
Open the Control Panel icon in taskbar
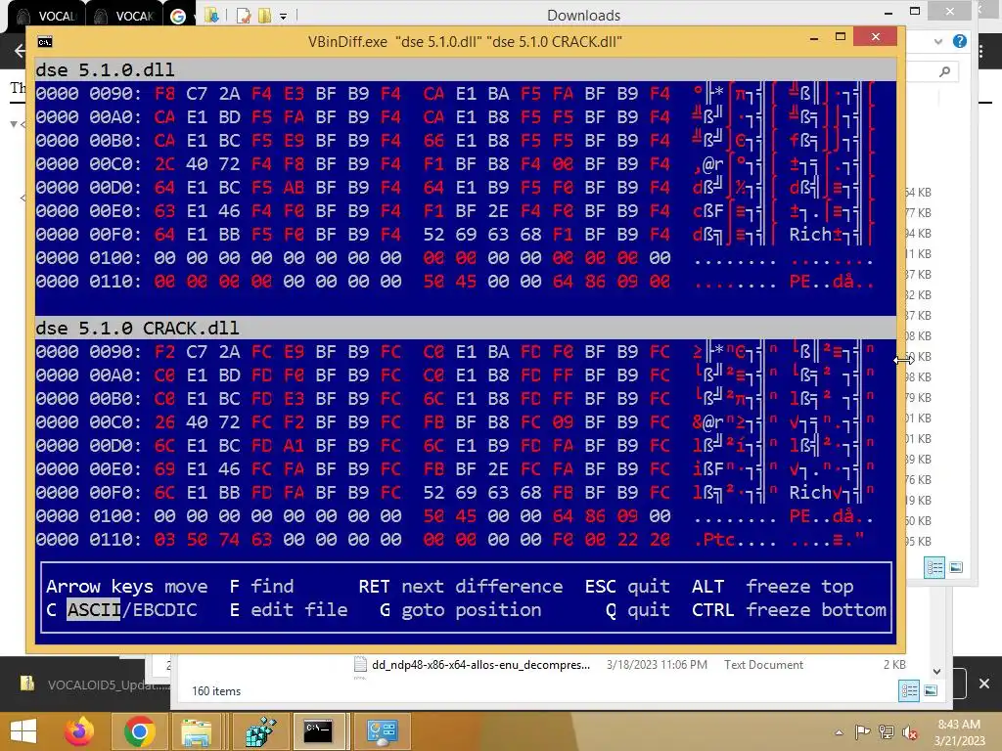click(382, 731)
